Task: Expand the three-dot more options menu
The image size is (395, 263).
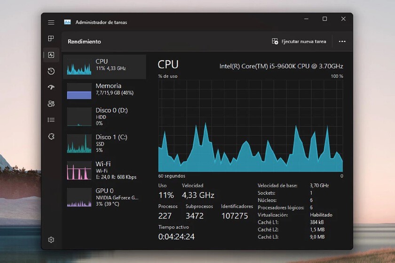Action: click(x=342, y=41)
